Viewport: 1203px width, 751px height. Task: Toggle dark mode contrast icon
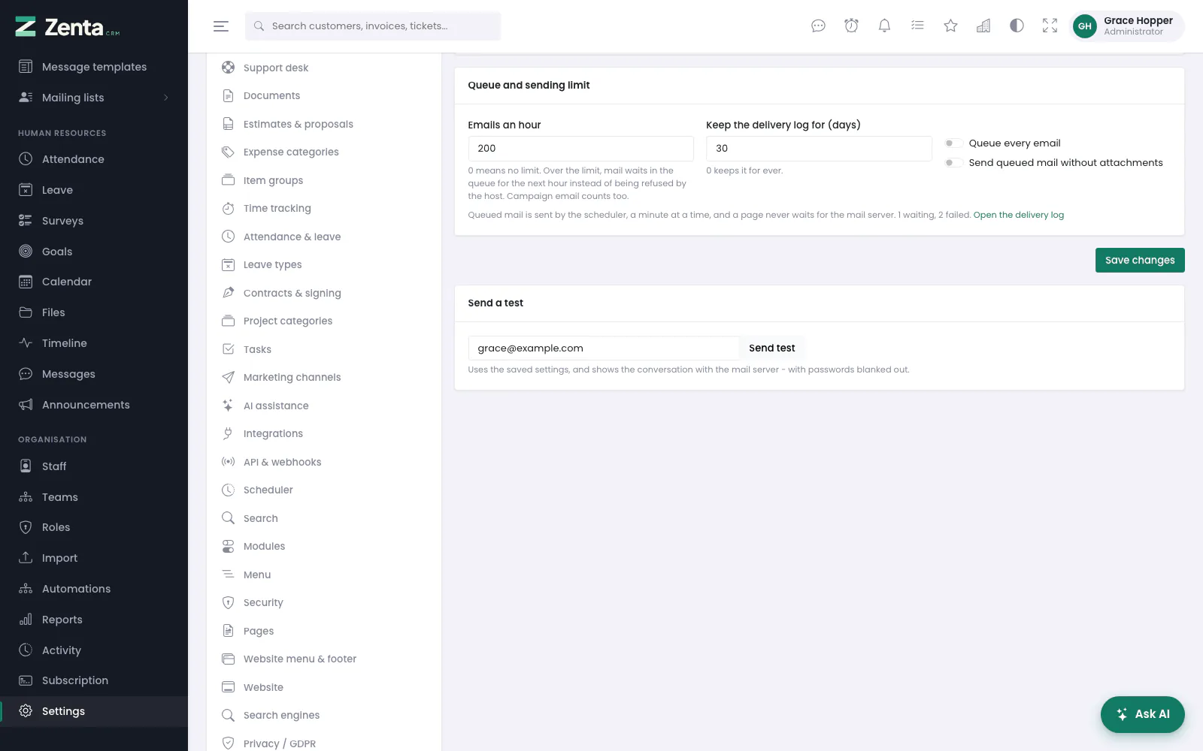[1017, 26]
